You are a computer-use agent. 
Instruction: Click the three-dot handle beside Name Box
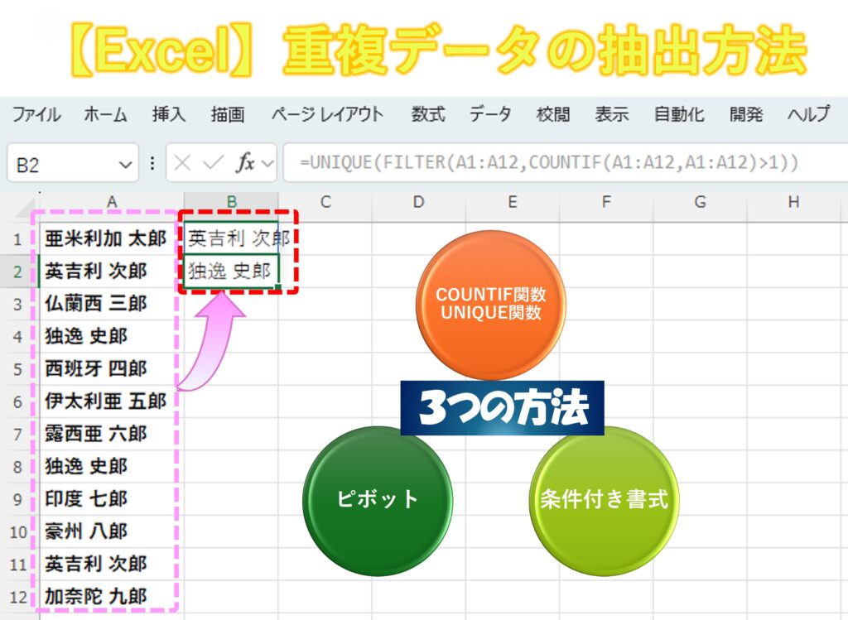pos(152,163)
